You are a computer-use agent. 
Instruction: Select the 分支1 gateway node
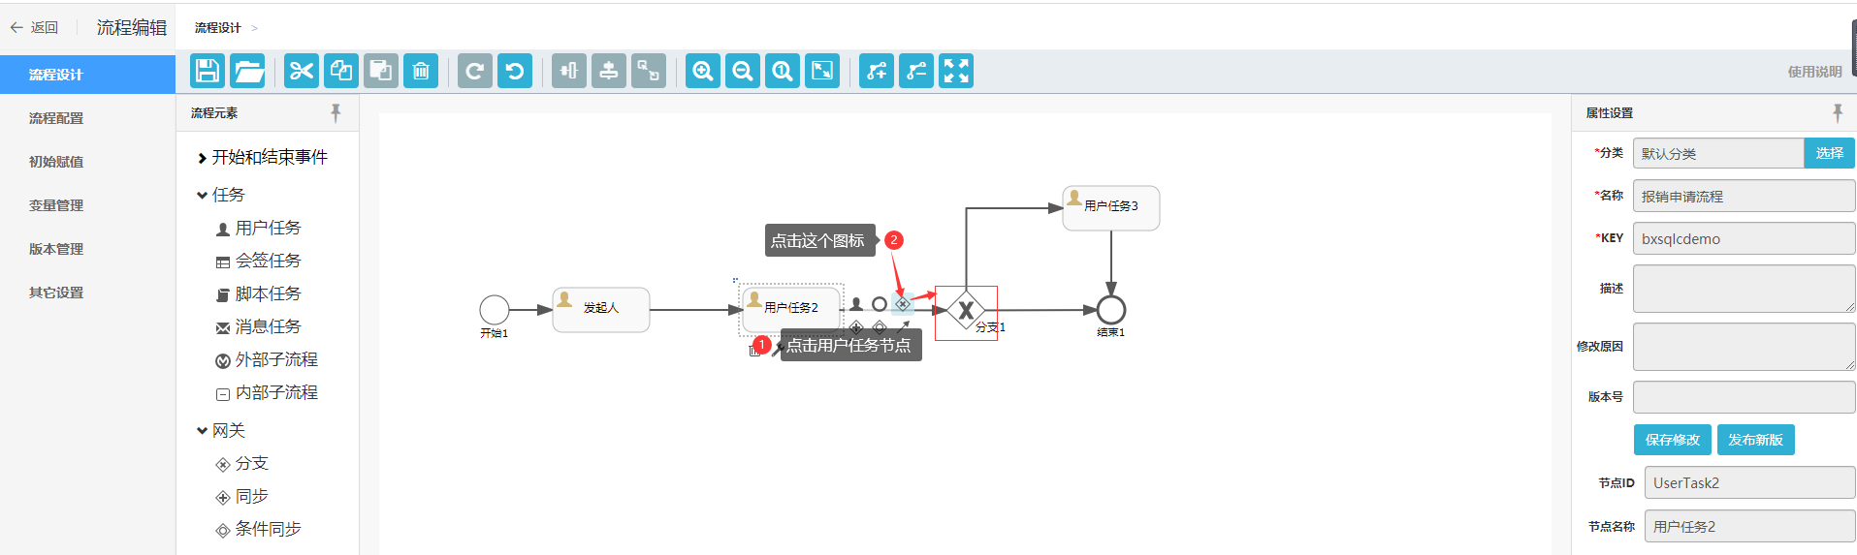pos(966,310)
